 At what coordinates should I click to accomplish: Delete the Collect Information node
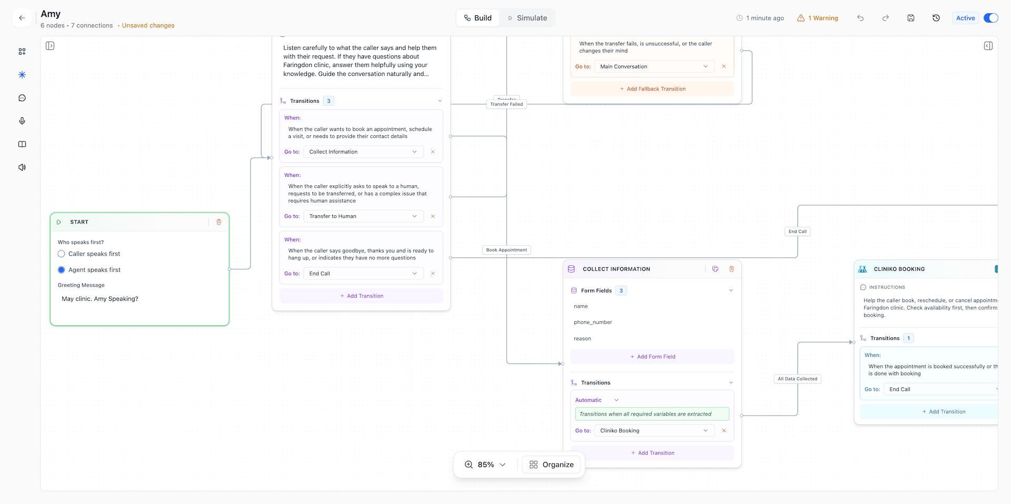[731, 269]
